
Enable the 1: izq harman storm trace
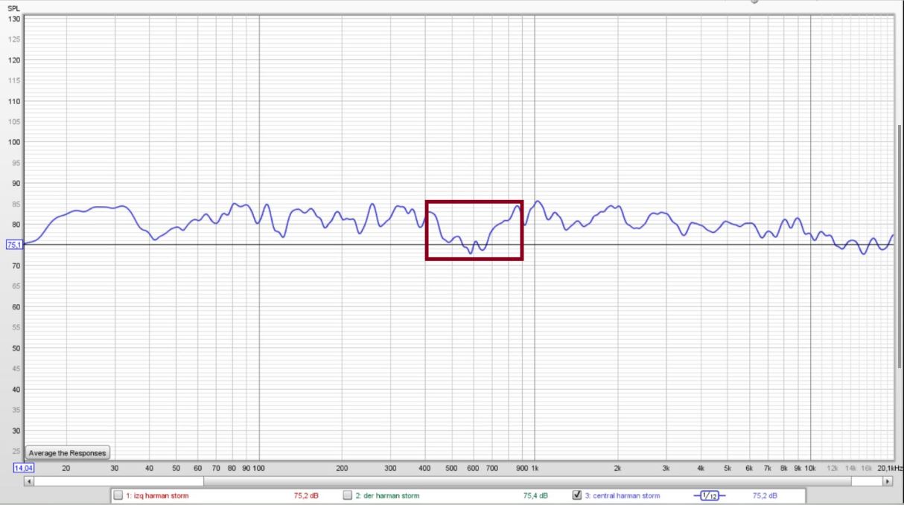[118, 495]
